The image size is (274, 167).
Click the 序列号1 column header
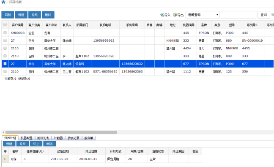tap(252, 25)
